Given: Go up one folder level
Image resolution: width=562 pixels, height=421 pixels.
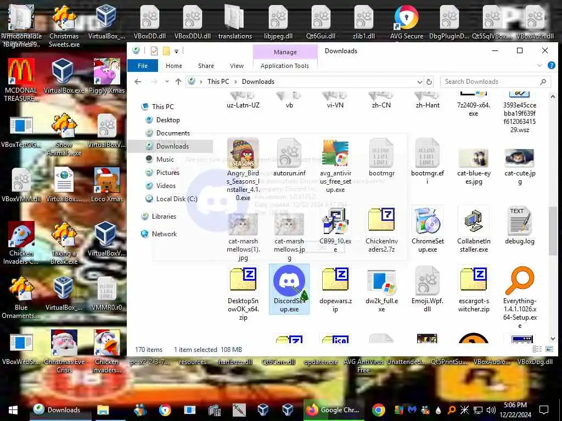Looking at the screenshot, I should (x=178, y=82).
